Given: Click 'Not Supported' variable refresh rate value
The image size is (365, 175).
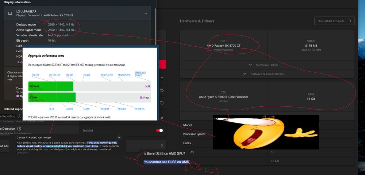Looking at the screenshot, I should click(58, 35).
